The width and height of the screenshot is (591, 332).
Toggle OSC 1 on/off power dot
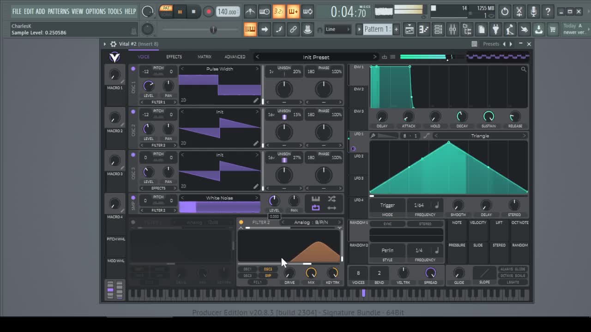(133, 69)
